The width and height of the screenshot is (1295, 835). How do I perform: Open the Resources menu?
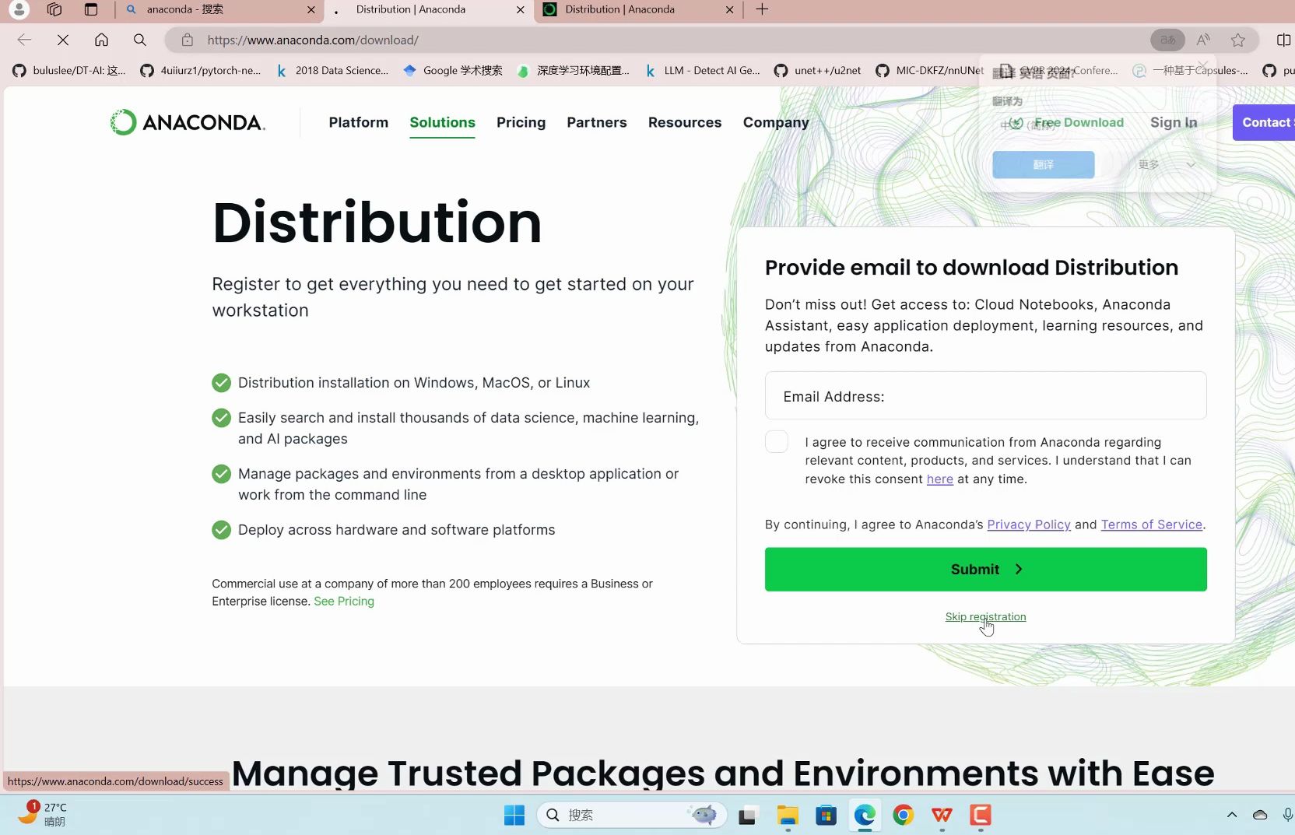point(685,122)
